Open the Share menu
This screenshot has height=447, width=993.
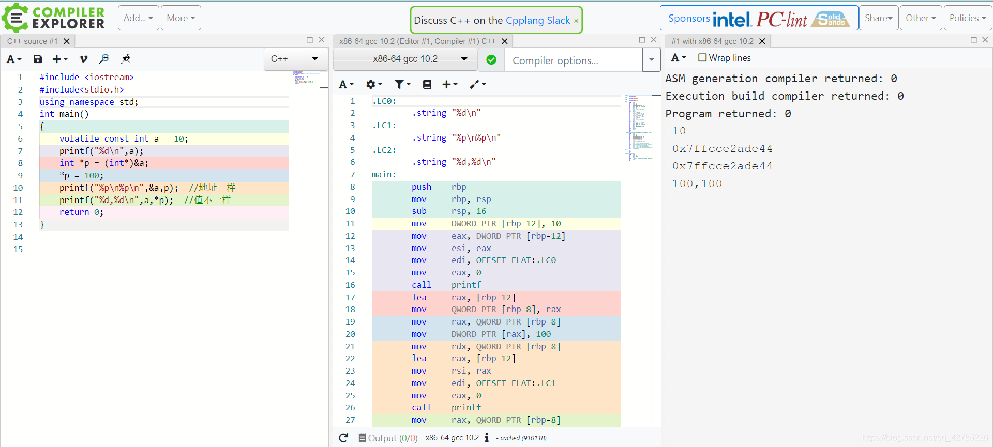[x=878, y=18]
